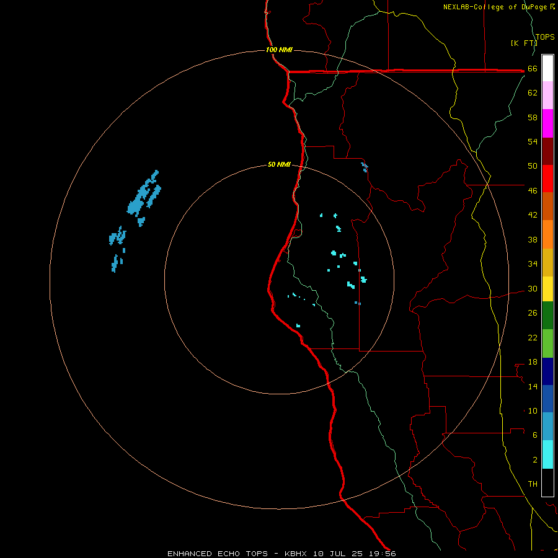Click the legend value "58"
Screen dimensions: 558x558
pyautogui.click(x=533, y=117)
